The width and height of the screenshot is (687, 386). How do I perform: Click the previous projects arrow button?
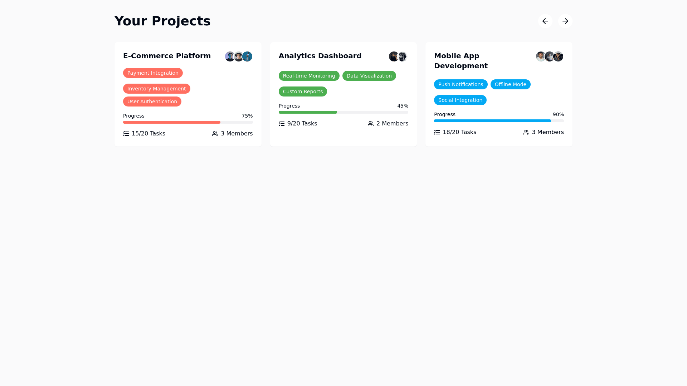point(545,21)
